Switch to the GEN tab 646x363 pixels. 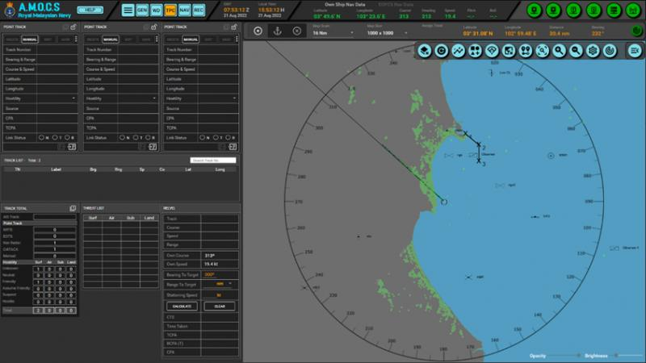[141, 10]
